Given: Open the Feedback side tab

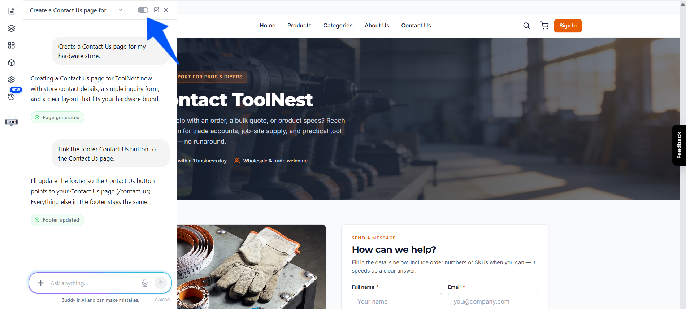Looking at the screenshot, I should click(679, 145).
